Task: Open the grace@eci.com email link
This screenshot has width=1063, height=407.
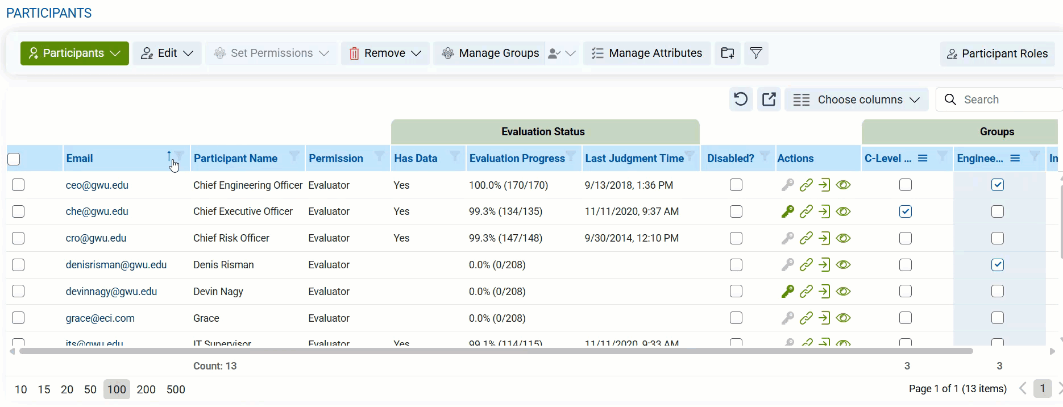Action: tap(100, 318)
